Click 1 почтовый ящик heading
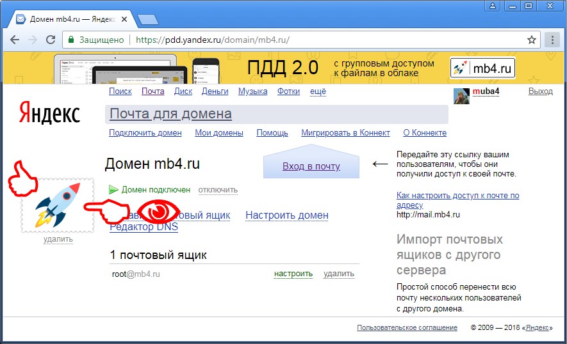Viewport: 567px width, 344px height. (158, 255)
